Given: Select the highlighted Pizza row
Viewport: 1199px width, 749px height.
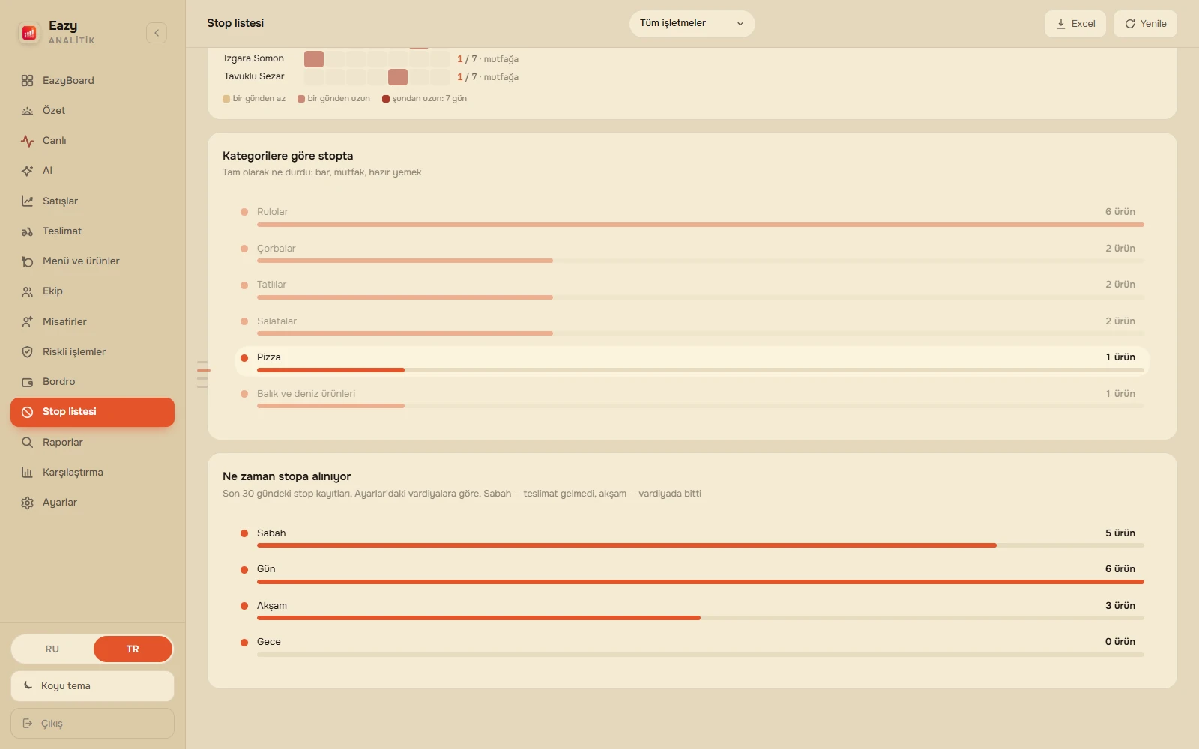Looking at the screenshot, I should coord(692,361).
